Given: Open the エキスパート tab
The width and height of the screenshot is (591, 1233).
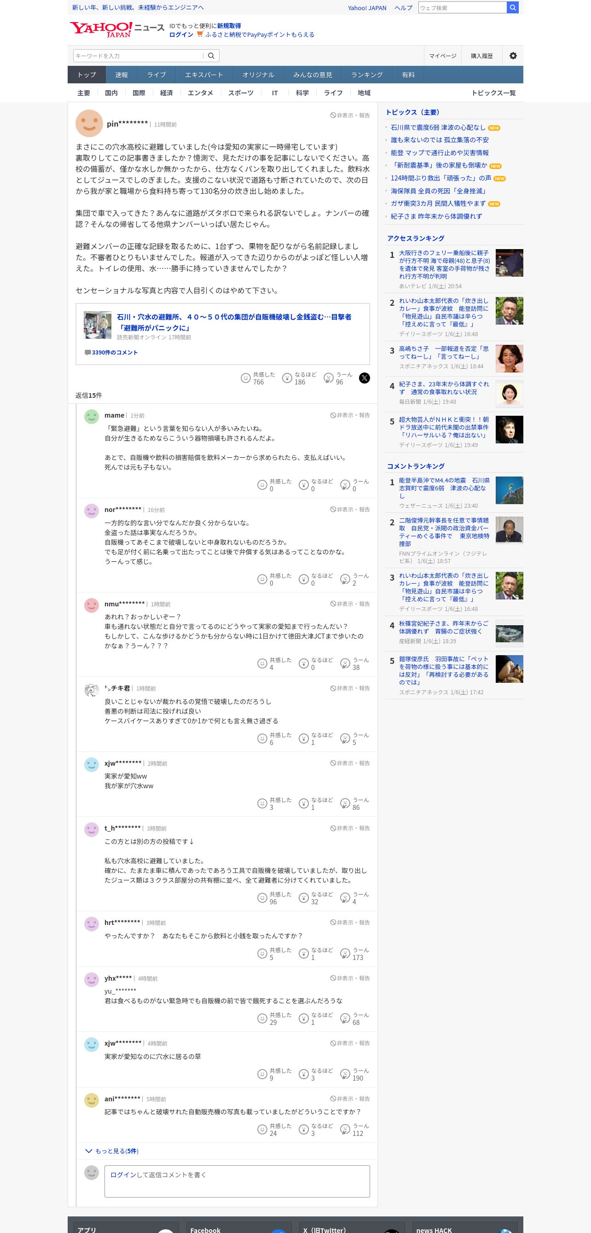Looking at the screenshot, I should pos(204,75).
